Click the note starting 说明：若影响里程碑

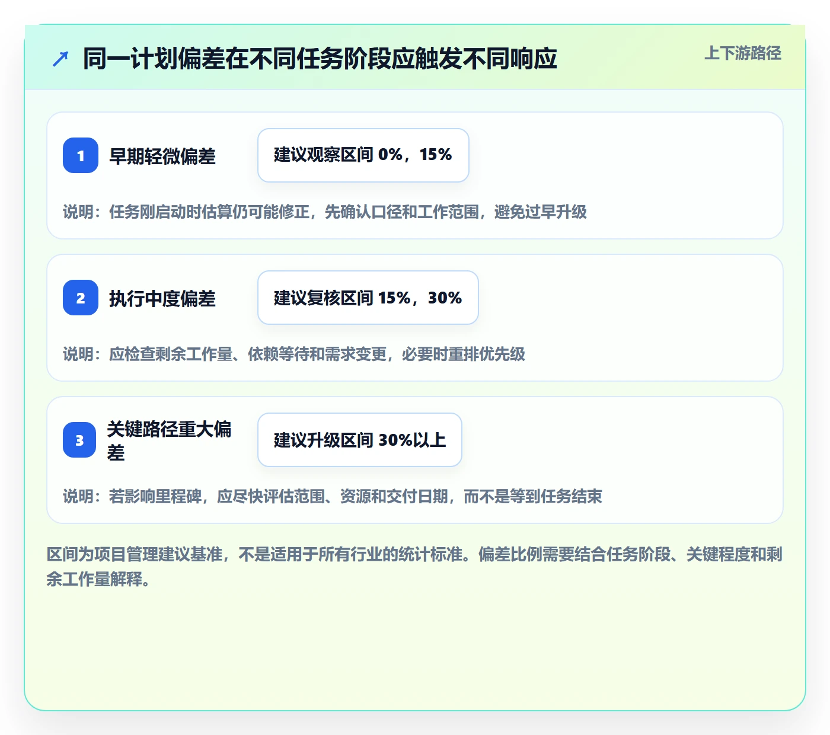click(333, 496)
